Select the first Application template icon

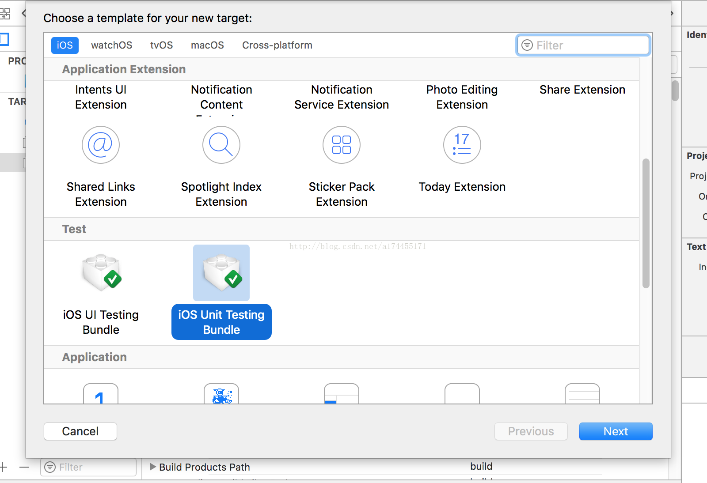point(101,393)
